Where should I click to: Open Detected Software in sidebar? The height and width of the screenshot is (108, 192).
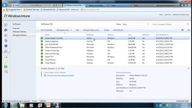tap(19, 32)
